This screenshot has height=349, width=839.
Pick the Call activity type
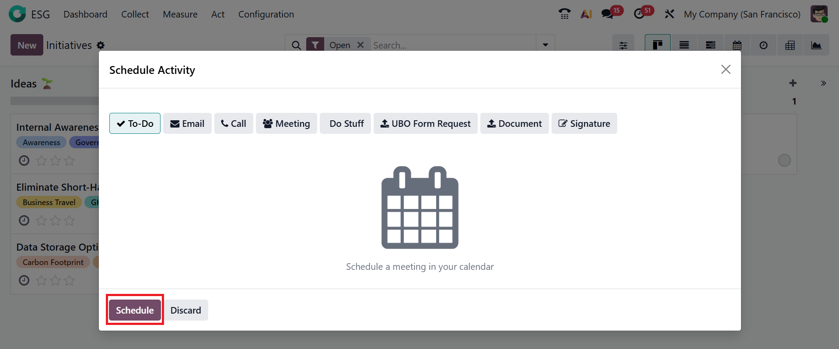pos(234,123)
